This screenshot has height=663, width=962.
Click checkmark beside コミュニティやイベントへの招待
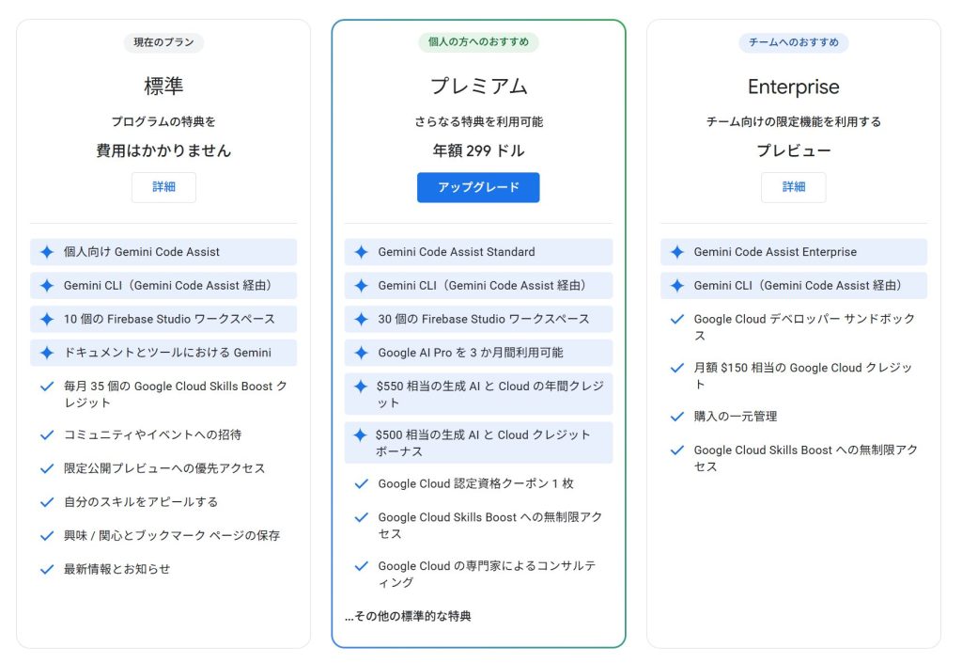pyautogui.click(x=47, y=435)
